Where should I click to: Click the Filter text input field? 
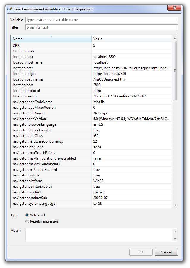click(102, 27)
